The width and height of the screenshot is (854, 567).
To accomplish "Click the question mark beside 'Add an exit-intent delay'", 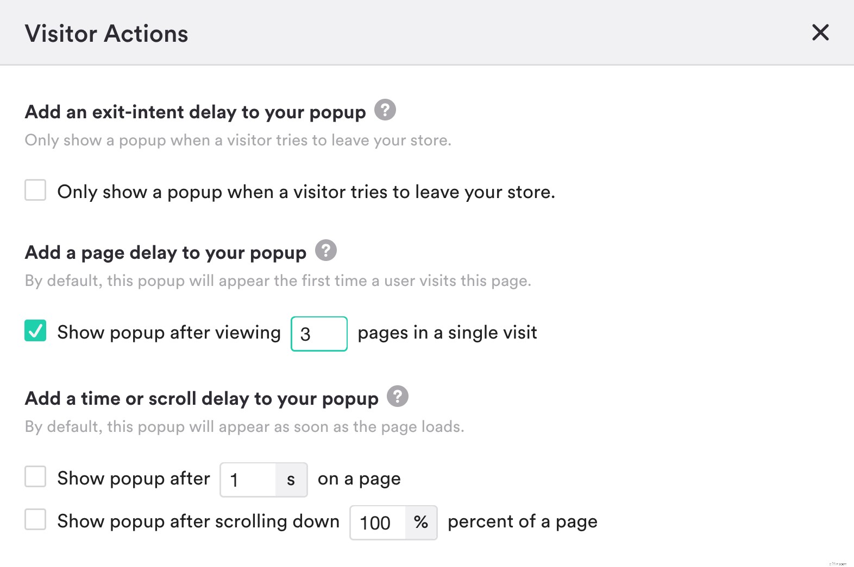I will click(385, 110).
